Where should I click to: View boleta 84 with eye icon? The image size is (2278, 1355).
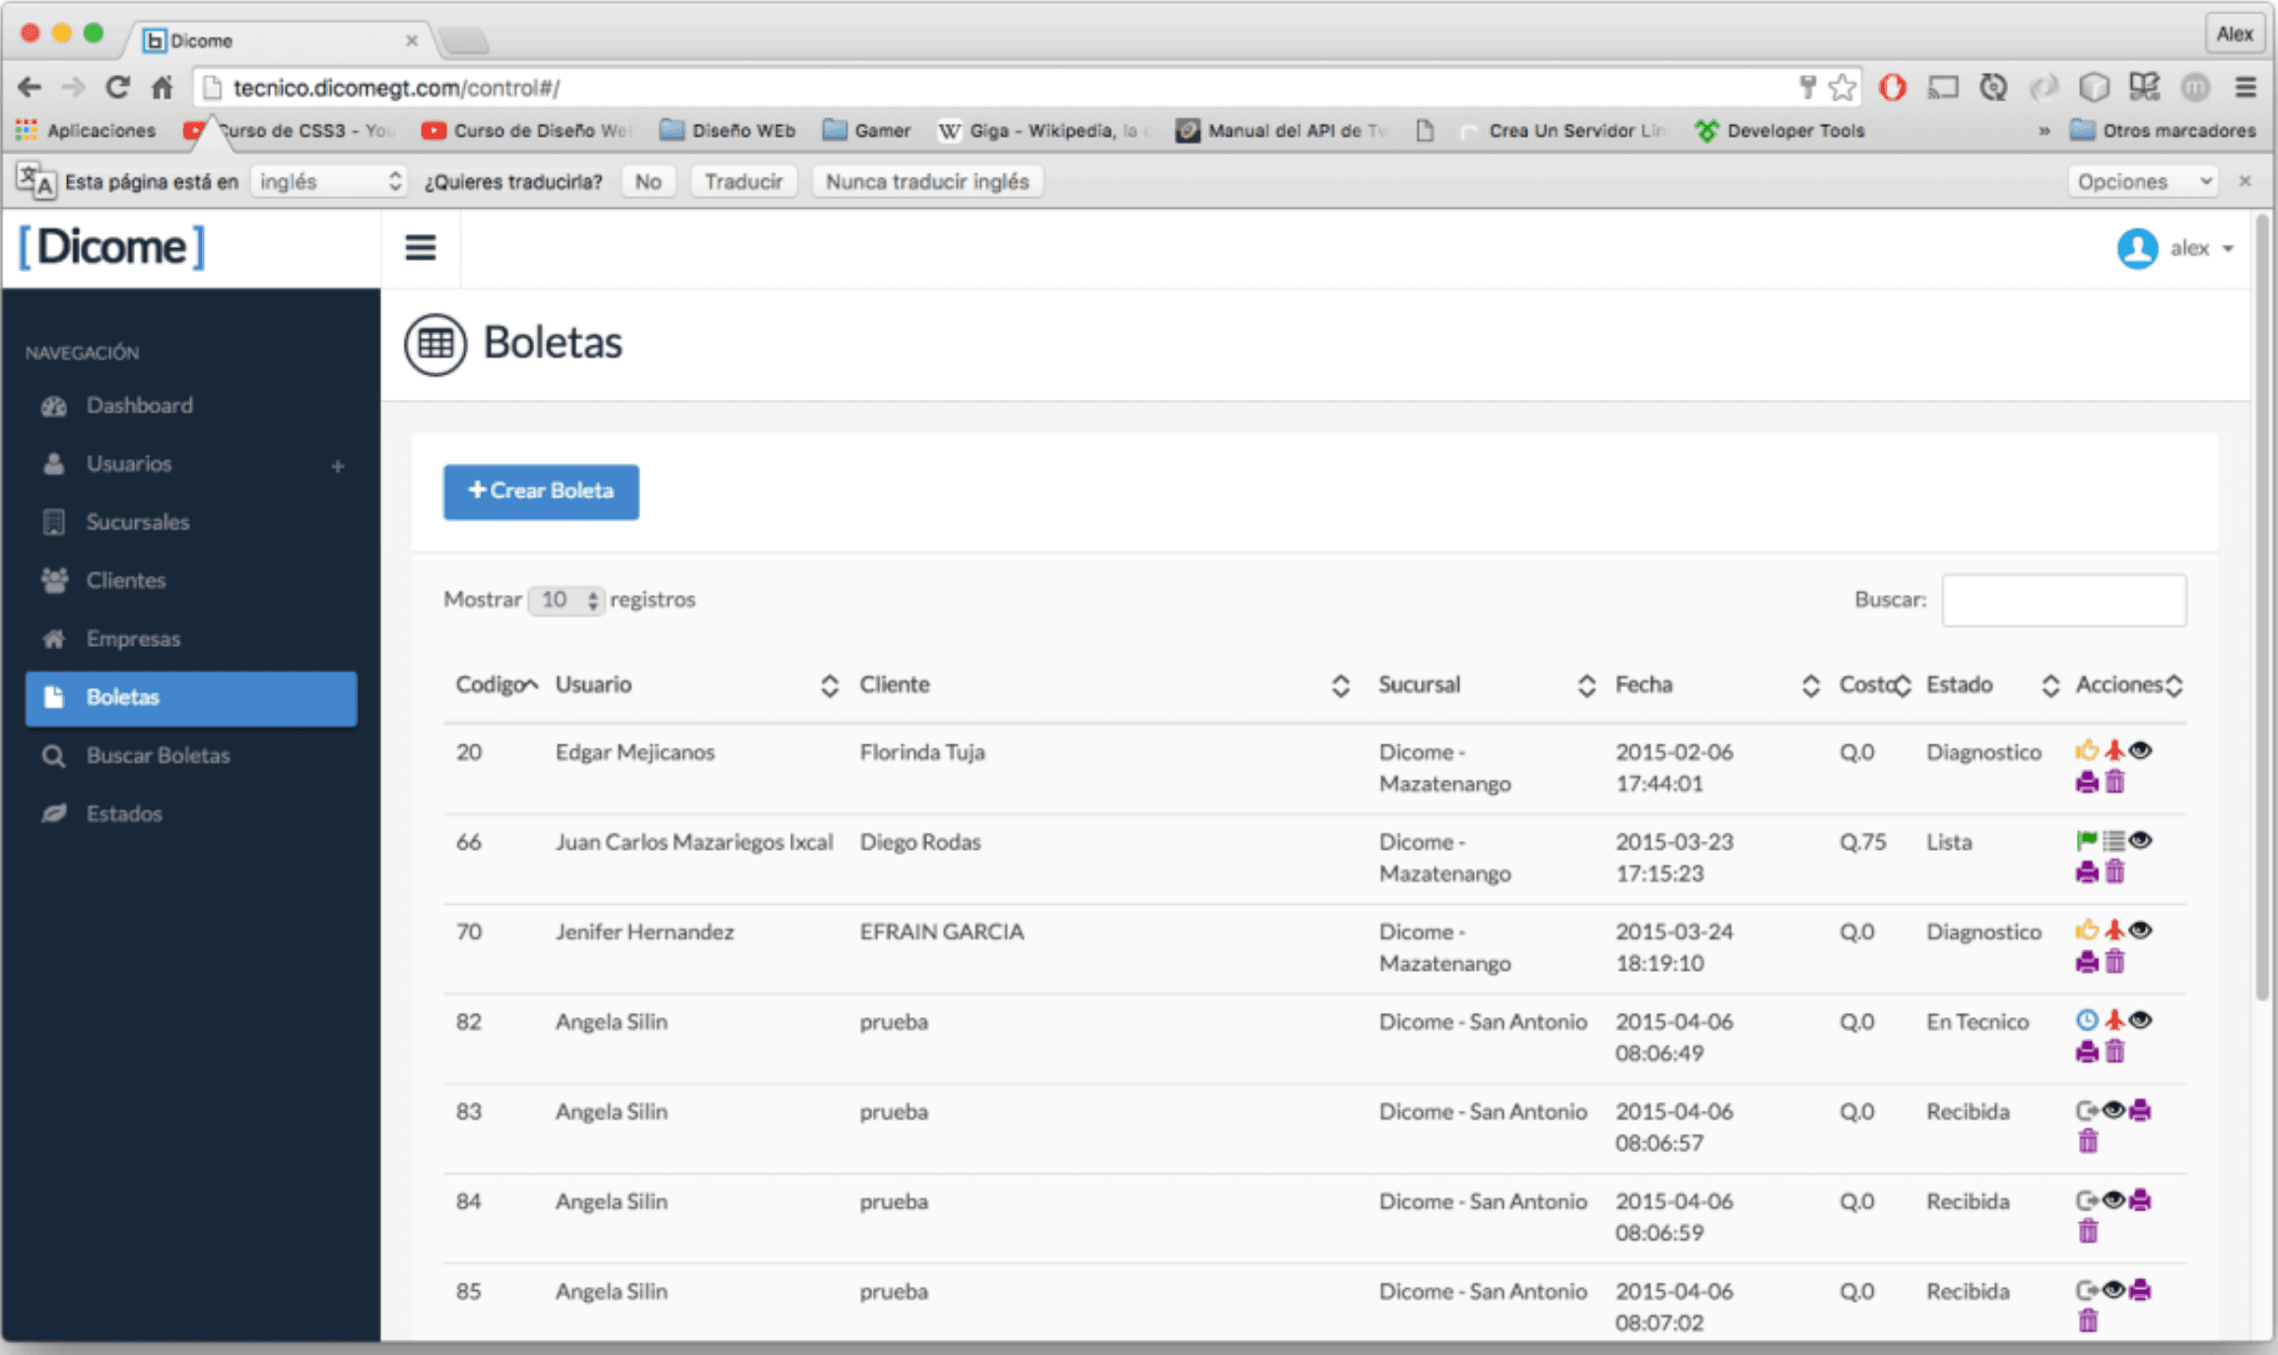click(x=2113, y=1200)
